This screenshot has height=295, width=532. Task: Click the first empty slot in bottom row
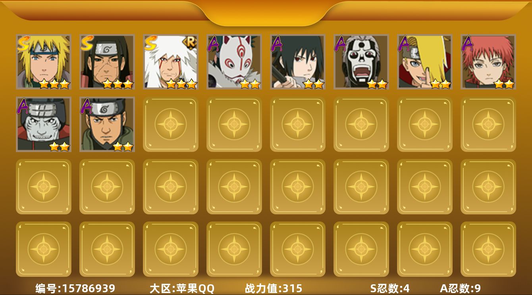[x=44, y=249]
